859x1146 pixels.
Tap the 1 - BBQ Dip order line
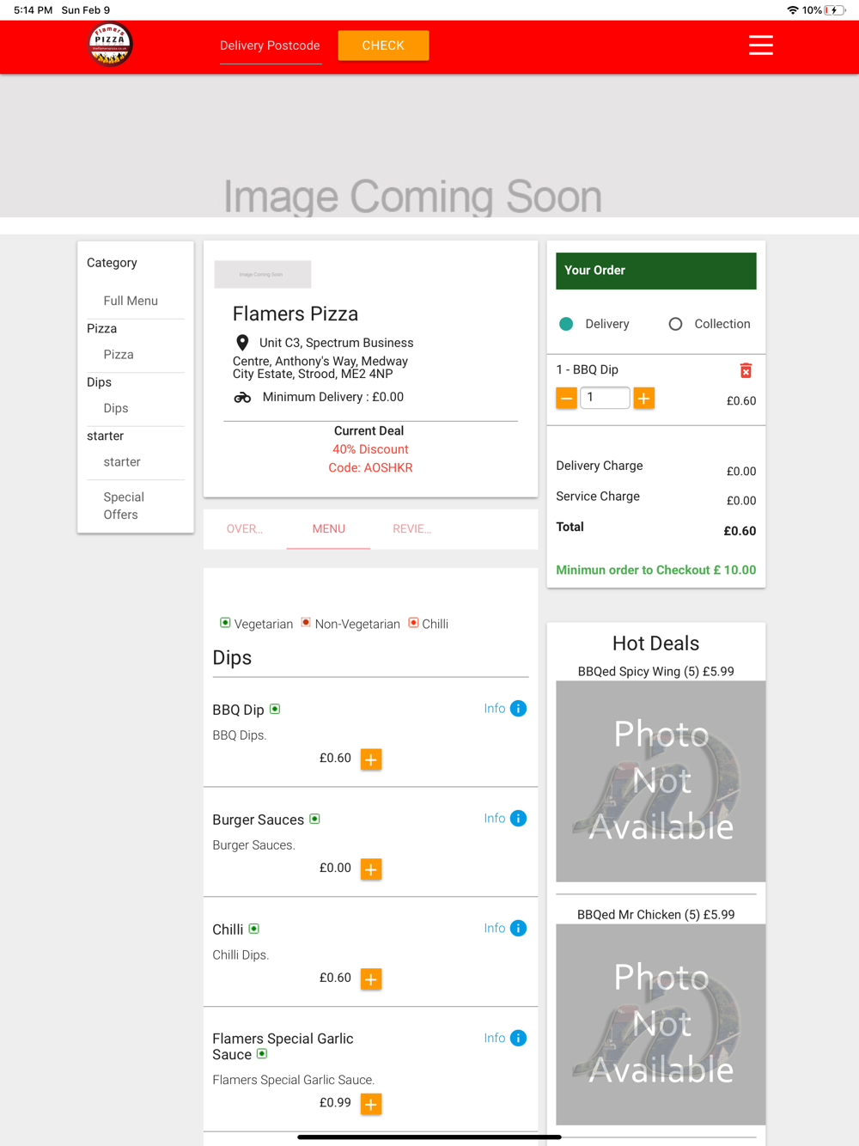point(588,370)
